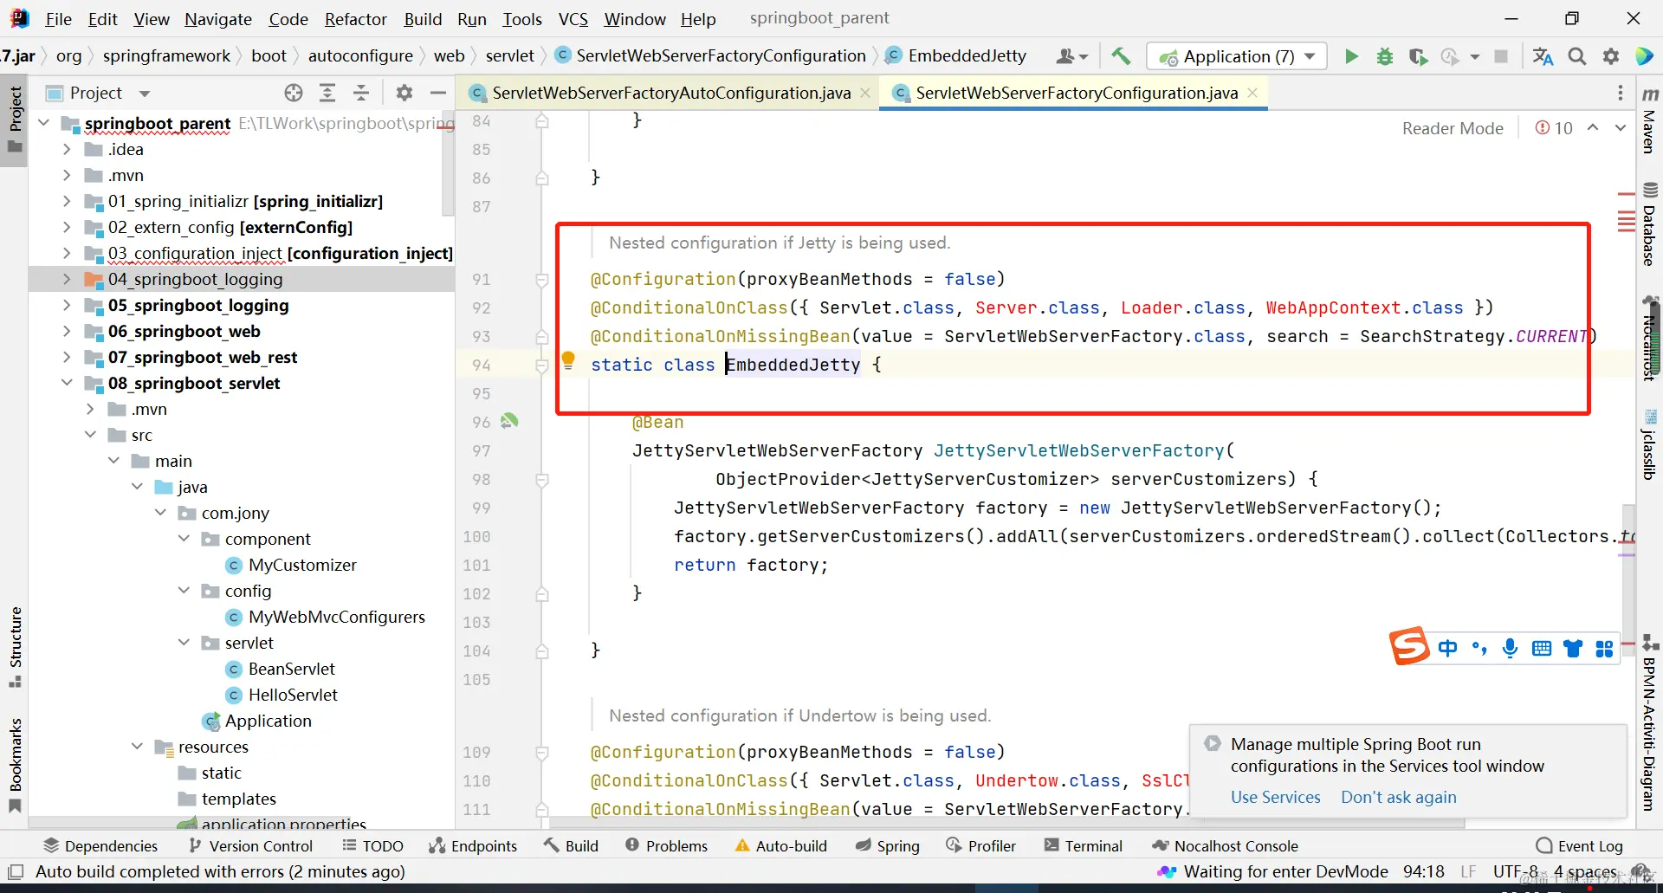Click the editor horizontal scrollbar
The height and width of the screenshot is (893, 1663).
pos(1006,823)
